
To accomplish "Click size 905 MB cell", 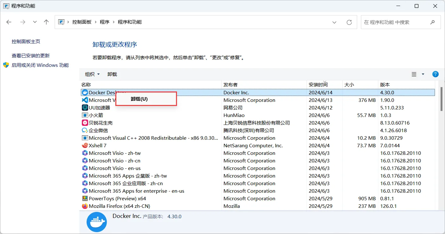I will point(367,198).
